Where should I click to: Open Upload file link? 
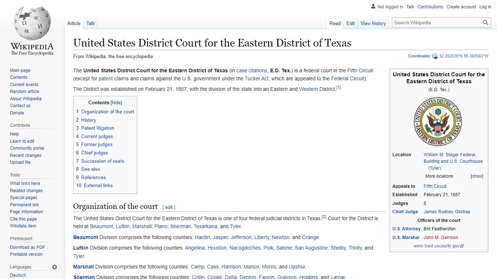tap(20, 162)
